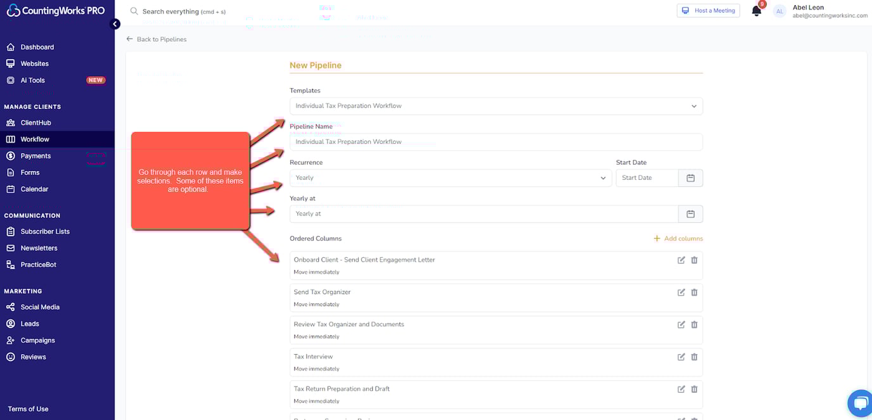Collapse the left sidebar with chevron
The width and height of the screenshot is (872, 420).
[115, 23]
